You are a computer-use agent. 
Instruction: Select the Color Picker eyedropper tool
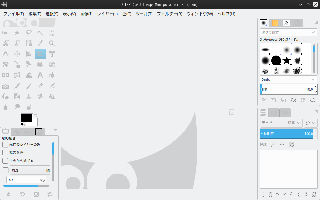pos(40,43)
